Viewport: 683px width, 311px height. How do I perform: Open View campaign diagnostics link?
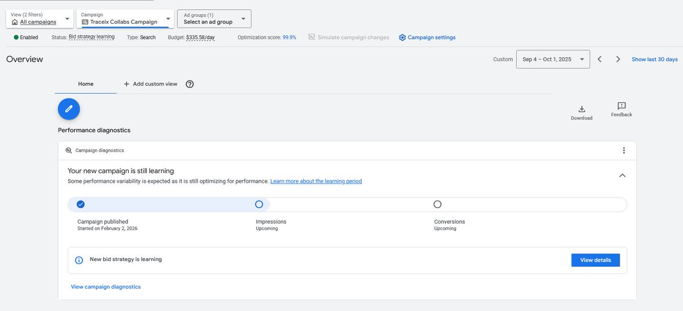[106, 287]
